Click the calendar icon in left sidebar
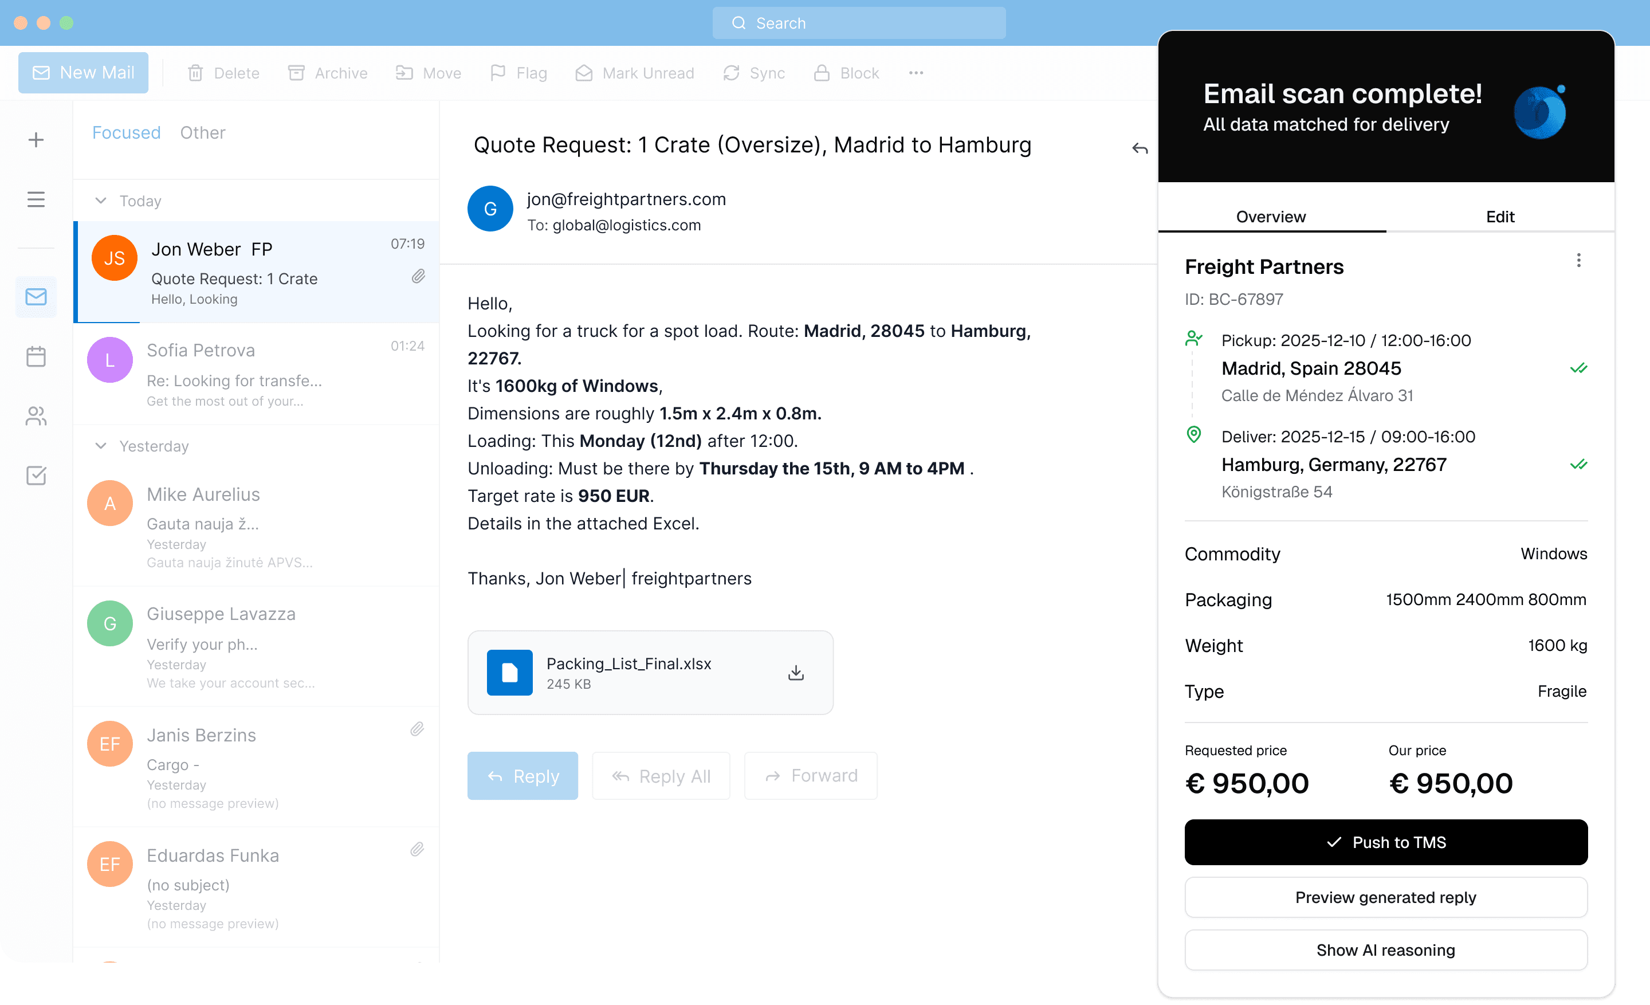 point(36,356)
